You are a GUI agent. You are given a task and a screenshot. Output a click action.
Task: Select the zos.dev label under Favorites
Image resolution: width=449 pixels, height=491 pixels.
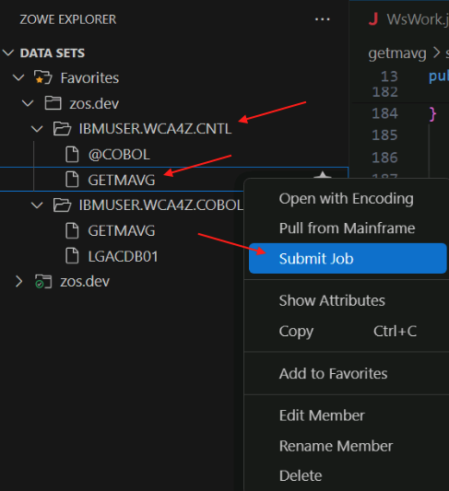(94, 103)
